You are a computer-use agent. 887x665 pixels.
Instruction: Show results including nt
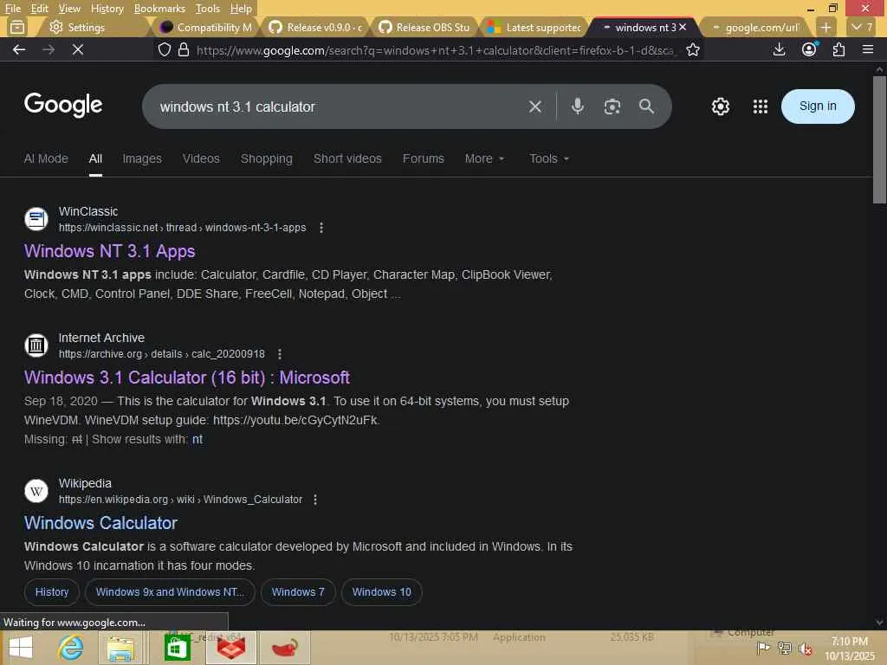pos(197,439)
